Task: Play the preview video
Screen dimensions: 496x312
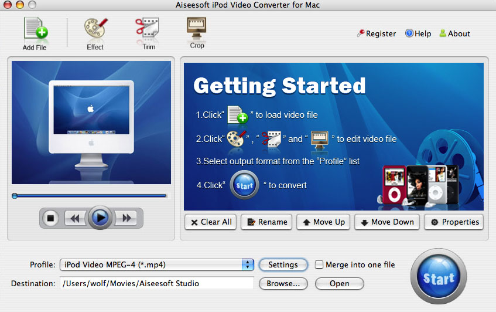Action: coord(100,218)
